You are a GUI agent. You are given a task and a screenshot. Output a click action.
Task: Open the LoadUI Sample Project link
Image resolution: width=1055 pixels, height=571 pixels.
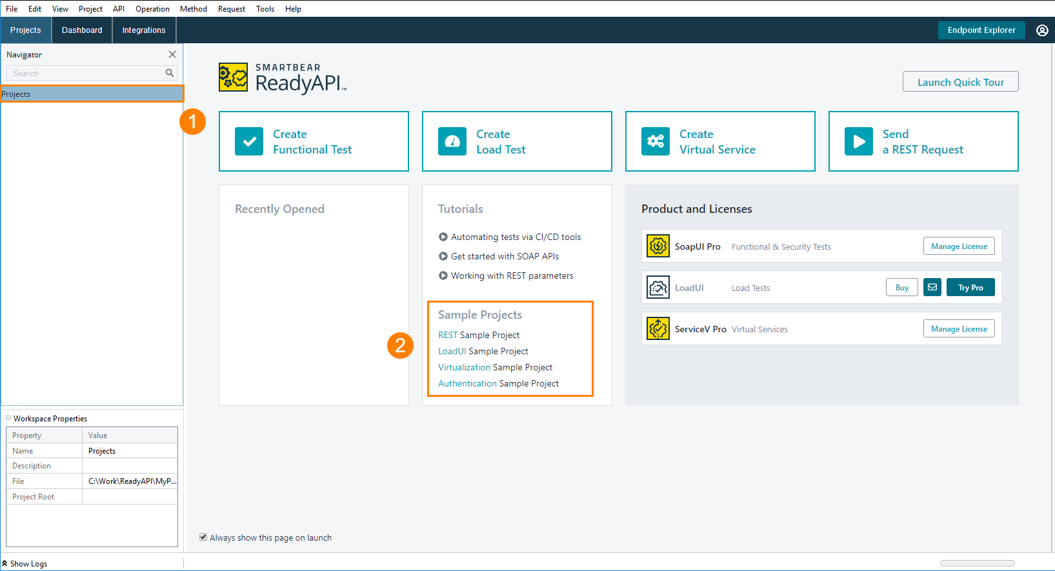click(x=483, y=351)
